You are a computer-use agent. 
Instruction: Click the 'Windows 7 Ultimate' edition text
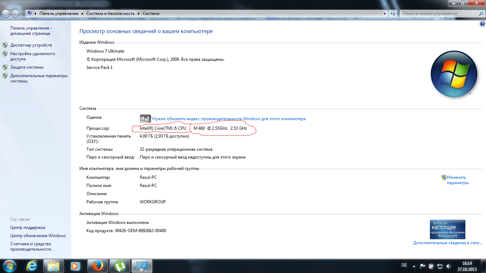click(x=105, y=51)
